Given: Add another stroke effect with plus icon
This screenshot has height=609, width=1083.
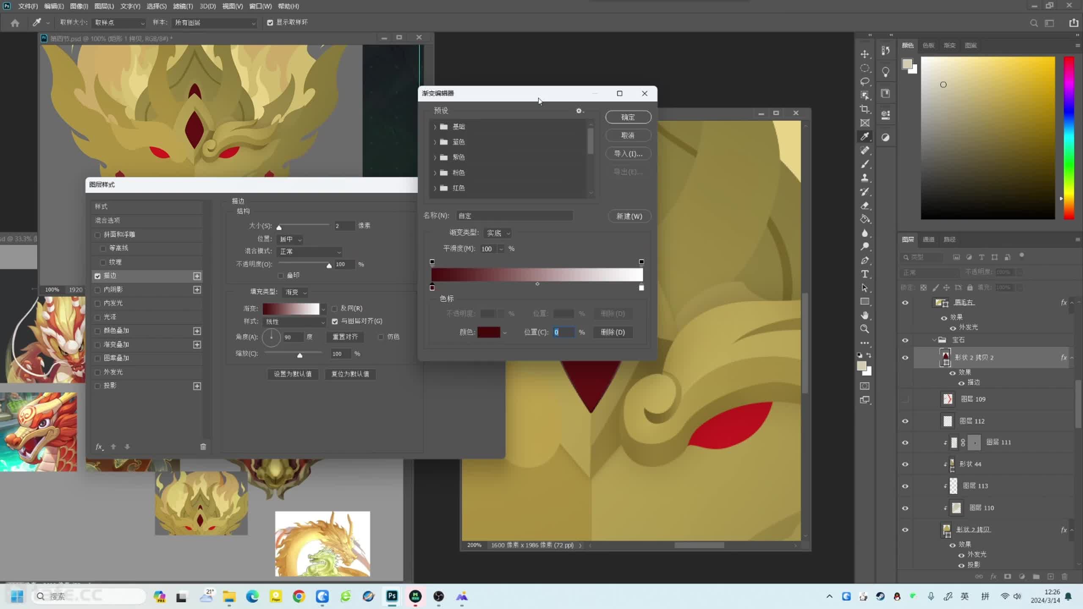Looking at the screenshot, I should coord(197,276).
